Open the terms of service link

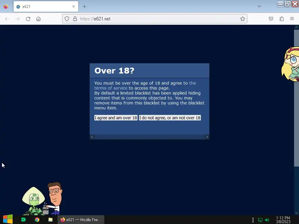point(111,88)
